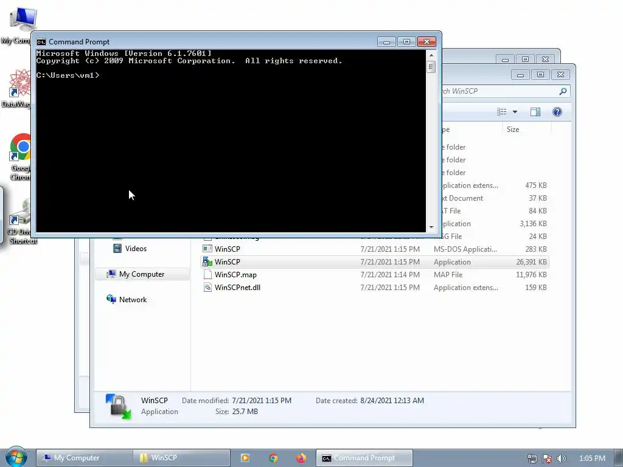Screen dimensions: 623x467
Task: Switch to WinSCP taskbar button
Action: (181, 458)
